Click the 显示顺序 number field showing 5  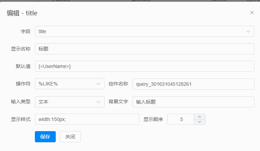181,119
